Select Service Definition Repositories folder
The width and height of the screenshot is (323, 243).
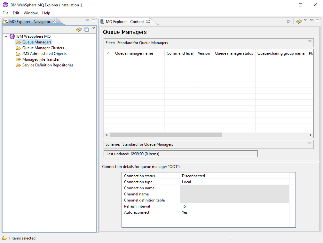click(x=48, y=65)
